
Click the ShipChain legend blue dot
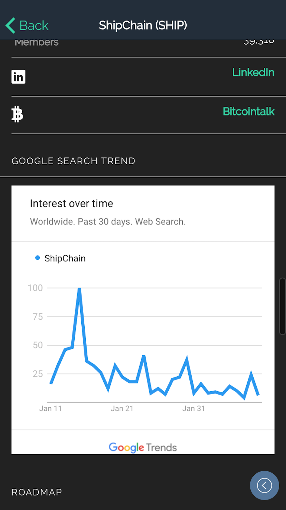[38, 258]
